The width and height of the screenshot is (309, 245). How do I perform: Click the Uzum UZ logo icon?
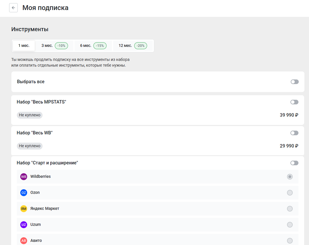click(24, 224)
